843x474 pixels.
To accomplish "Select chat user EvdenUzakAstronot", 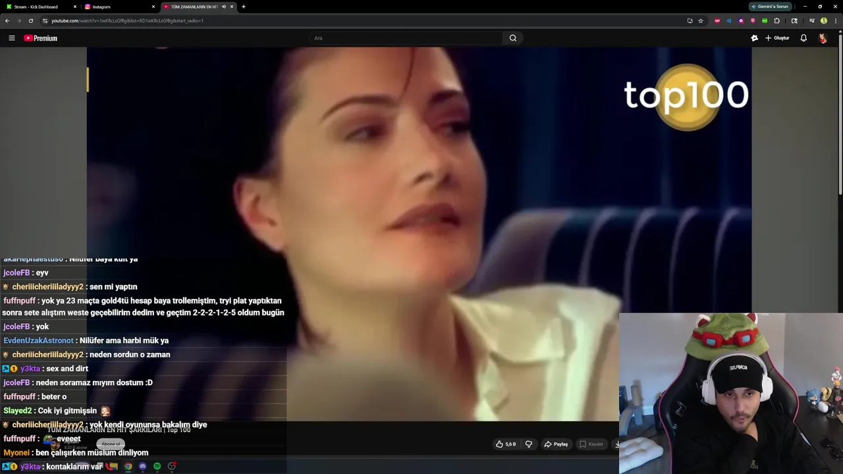I will pos(38,340).
